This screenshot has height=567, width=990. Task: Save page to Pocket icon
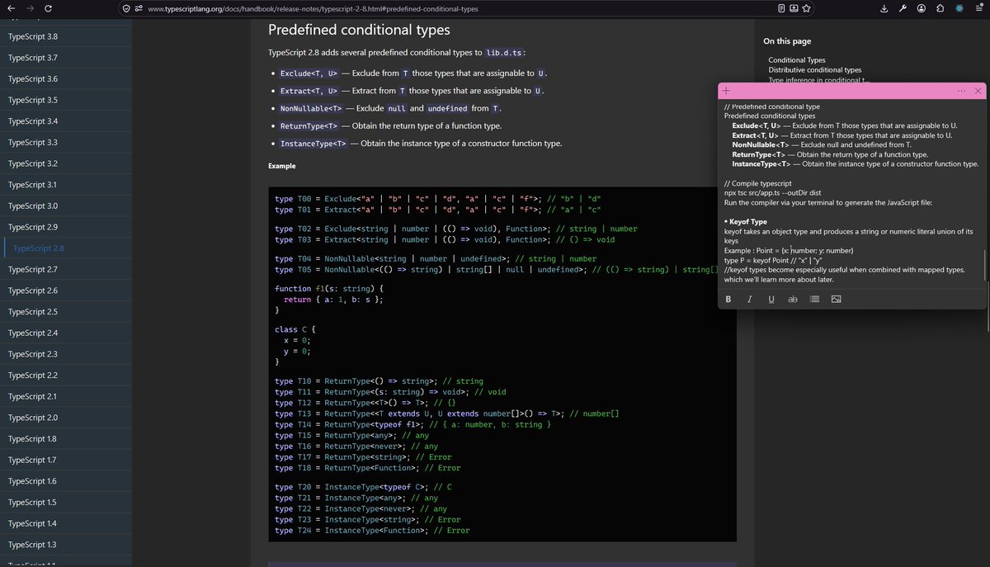click(794, 8)
